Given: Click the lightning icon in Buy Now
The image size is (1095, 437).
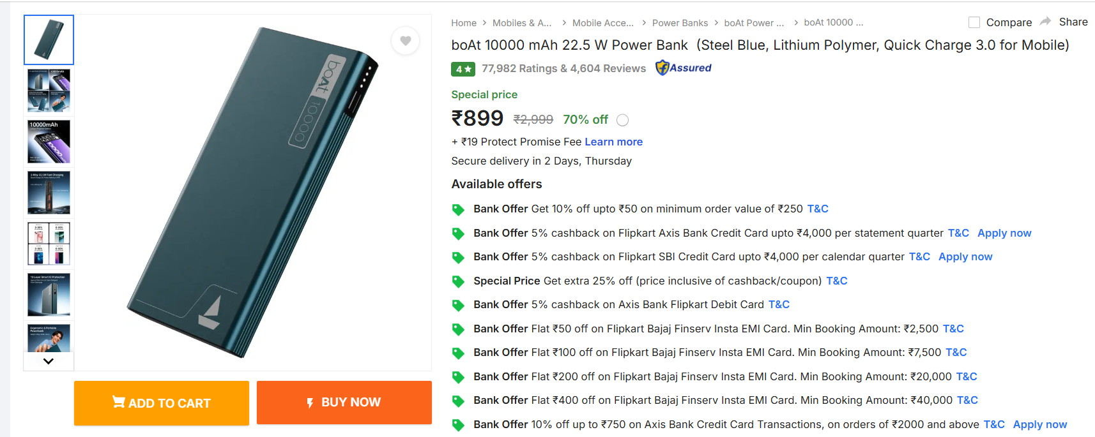Looking at the screenshot, I should pos(310,403).
